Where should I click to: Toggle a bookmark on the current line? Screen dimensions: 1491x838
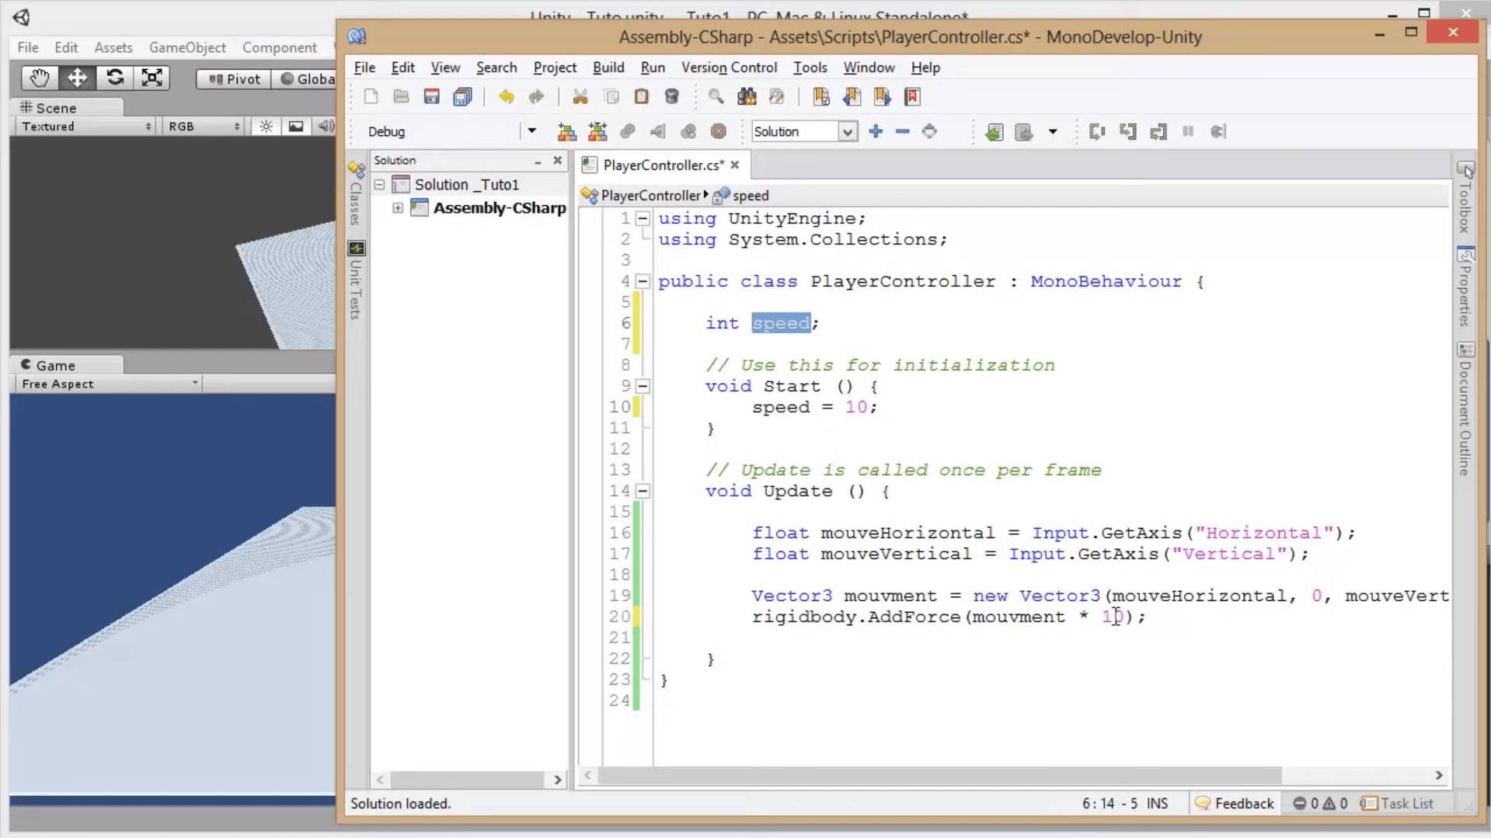point(820,96)
